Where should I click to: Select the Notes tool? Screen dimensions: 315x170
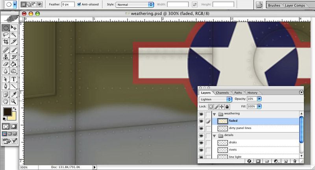pyautogui.click(x=6, y=94)
